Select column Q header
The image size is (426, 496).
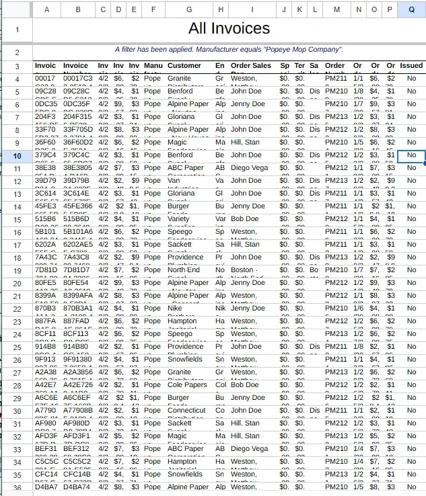coord(411,9)
